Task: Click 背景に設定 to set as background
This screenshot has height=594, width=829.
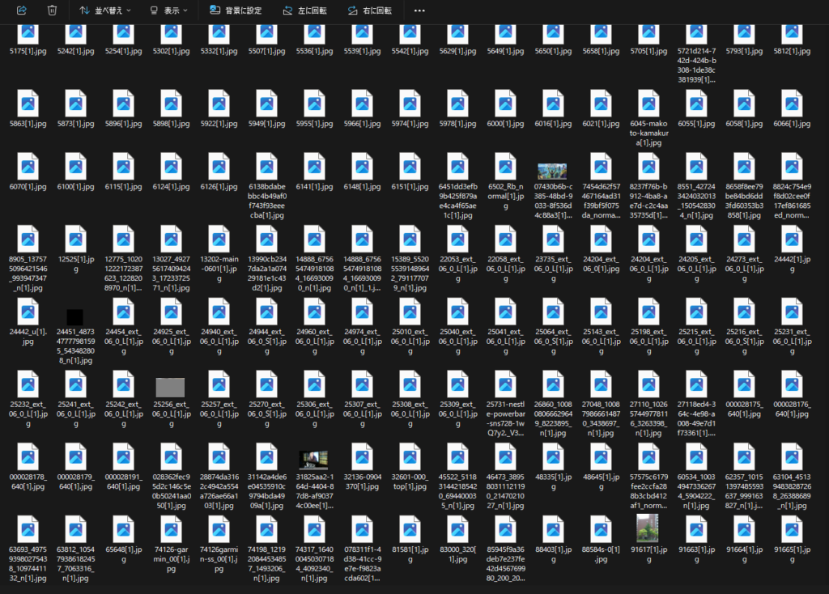Action: [236, 11]
